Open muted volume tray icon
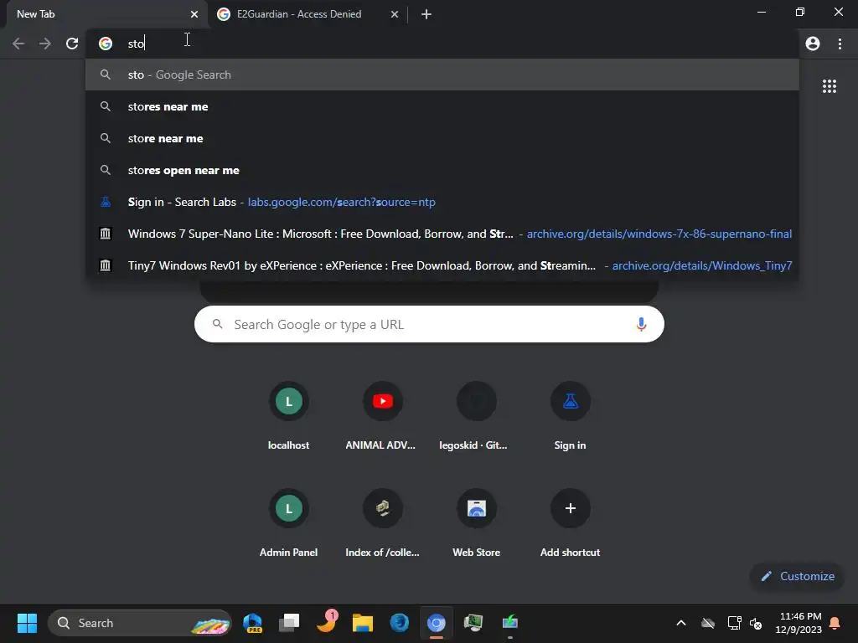This screenshot has height=643, width=858. point(756,623)
